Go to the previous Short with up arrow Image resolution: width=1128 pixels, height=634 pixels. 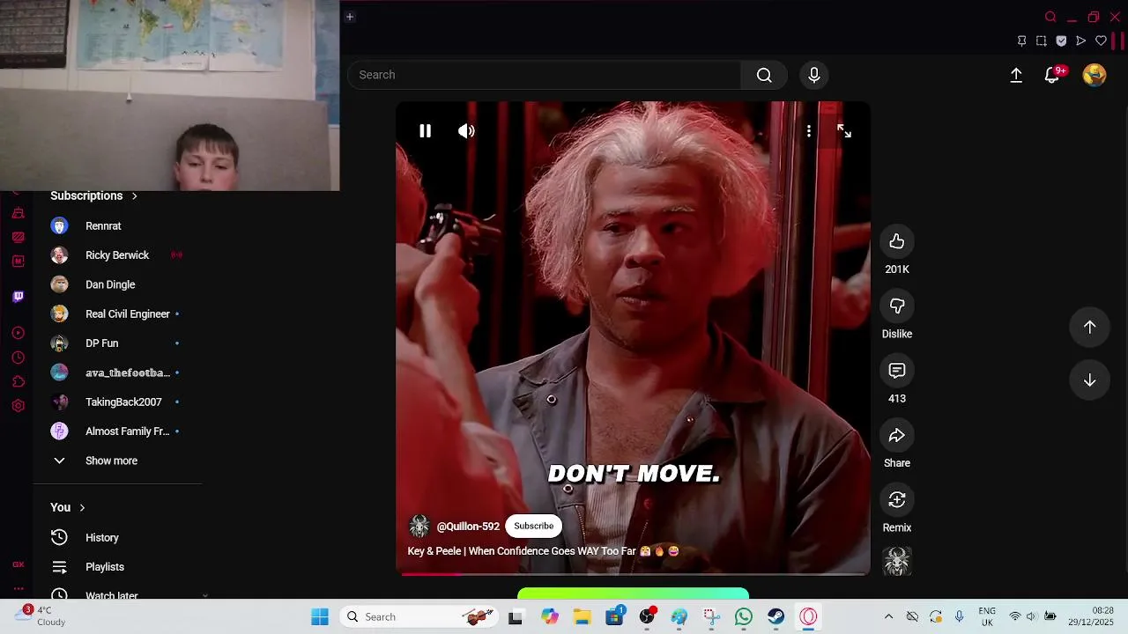[1090, 327]
